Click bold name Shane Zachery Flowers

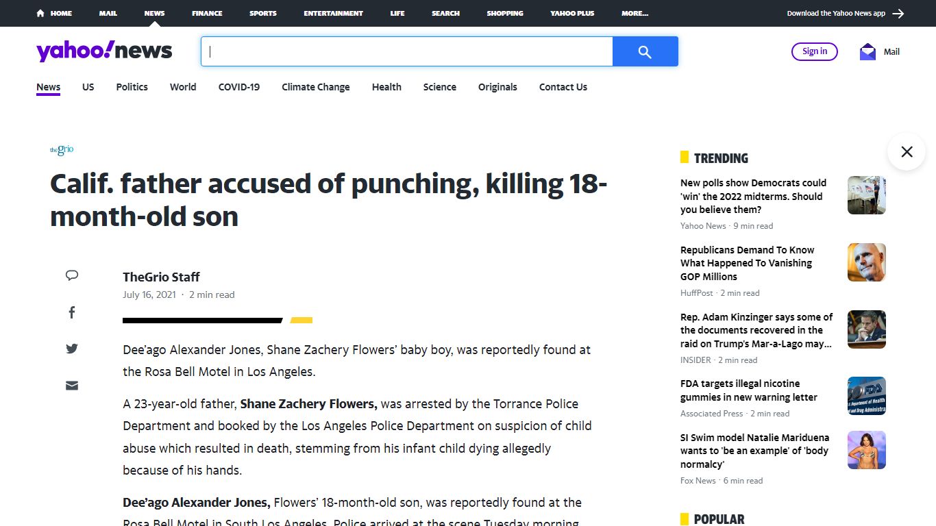pyautogui.click(x=308, y=403)
